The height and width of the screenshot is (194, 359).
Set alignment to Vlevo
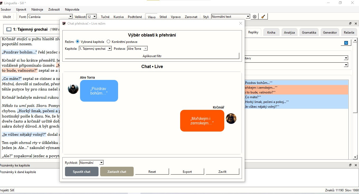click(152, 17)
